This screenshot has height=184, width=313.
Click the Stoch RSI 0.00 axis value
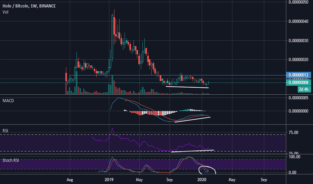tap(293, 173)
